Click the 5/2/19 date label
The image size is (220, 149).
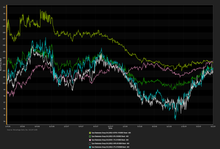tap(198, 126)
